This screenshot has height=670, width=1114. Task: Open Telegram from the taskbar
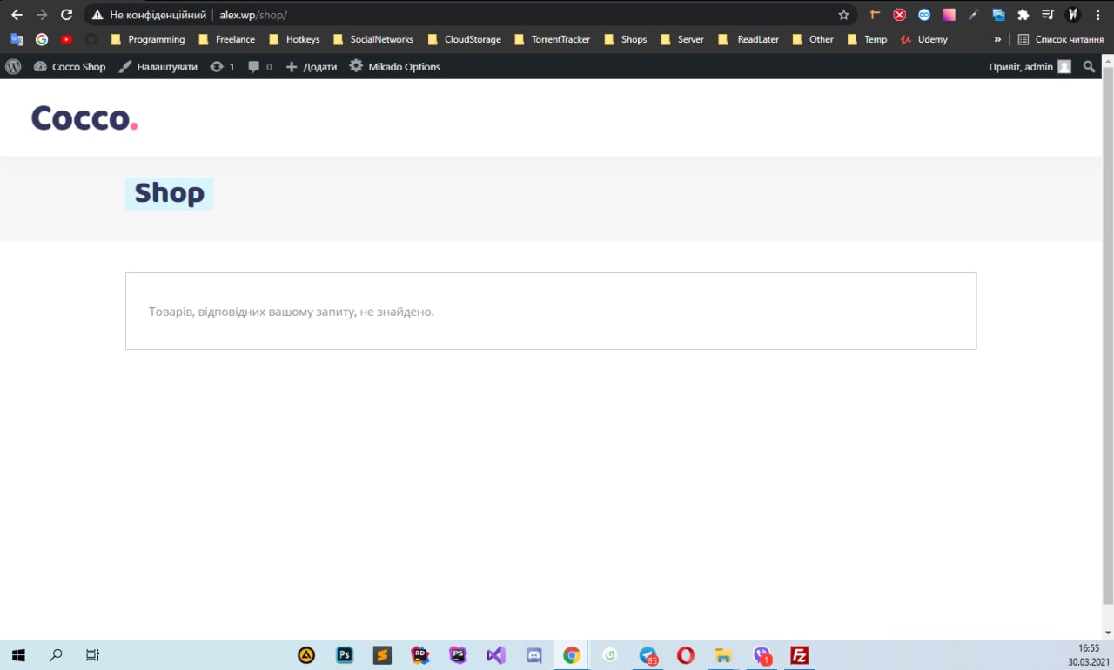(648, 655)
